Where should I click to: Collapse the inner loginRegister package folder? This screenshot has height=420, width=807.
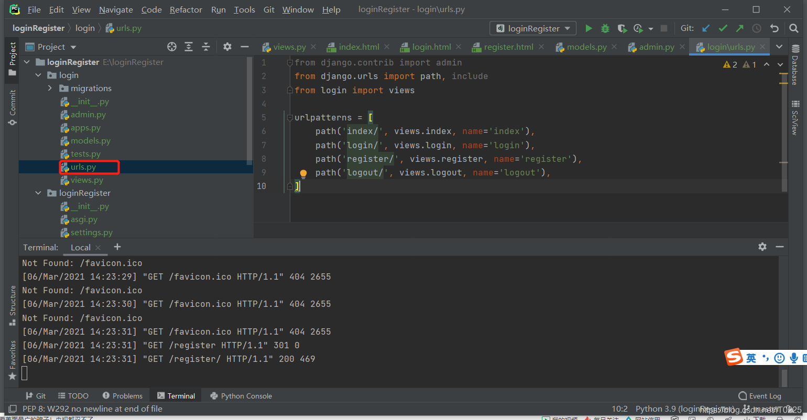pyautogui.click(x=38, y=193)
